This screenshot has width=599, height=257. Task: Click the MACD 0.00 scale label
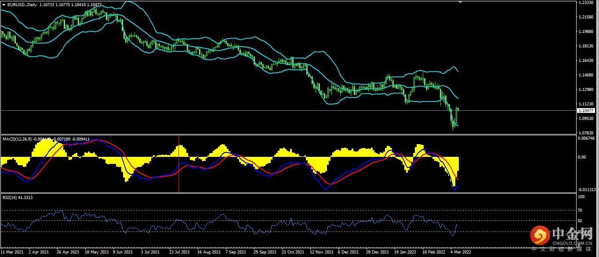581,157
